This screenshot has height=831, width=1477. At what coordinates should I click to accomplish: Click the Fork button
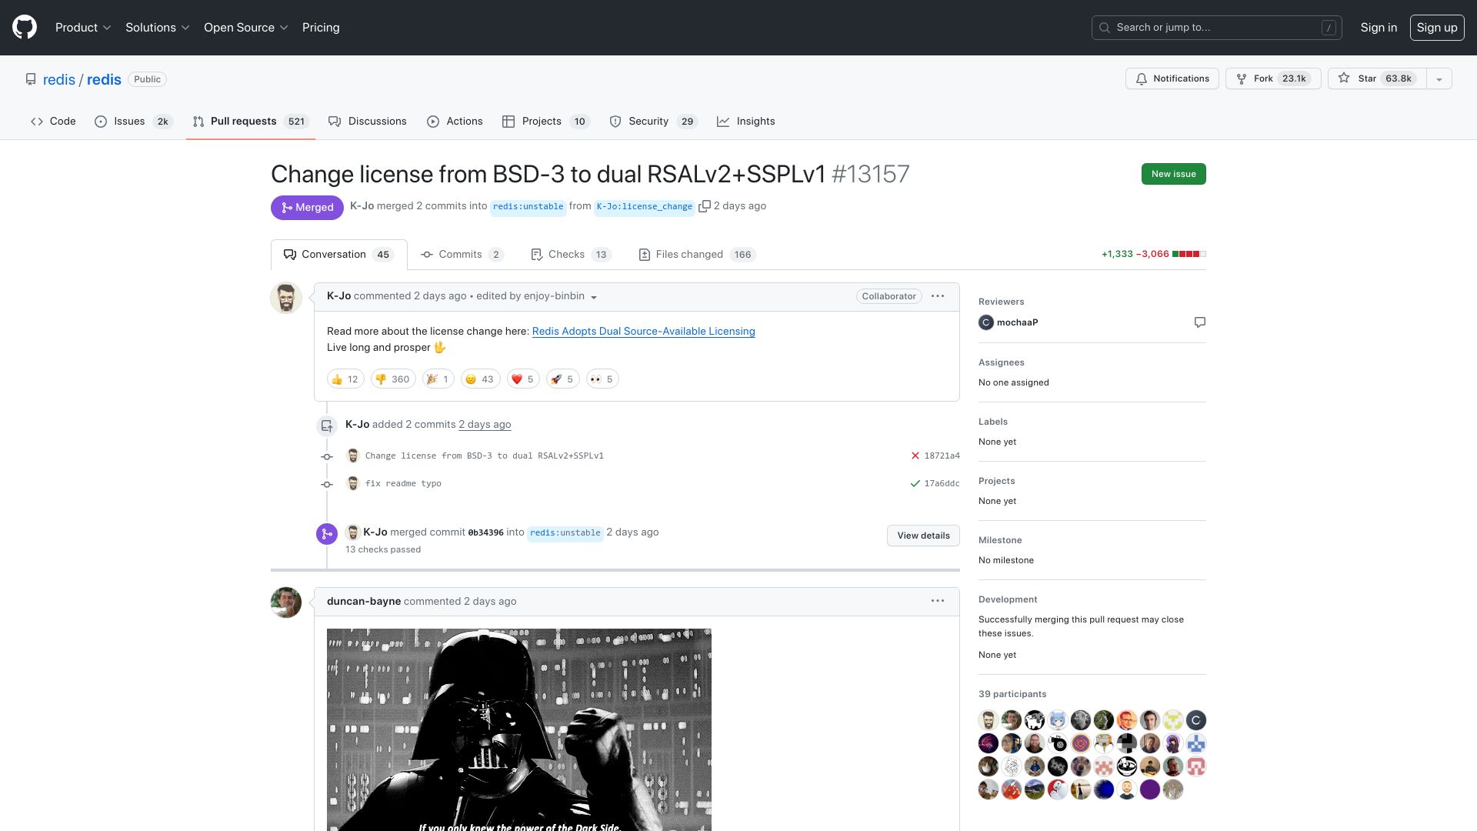1273,78
